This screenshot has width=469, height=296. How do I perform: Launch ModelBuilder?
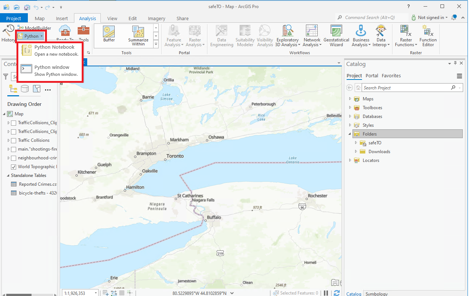click(34, 28)
